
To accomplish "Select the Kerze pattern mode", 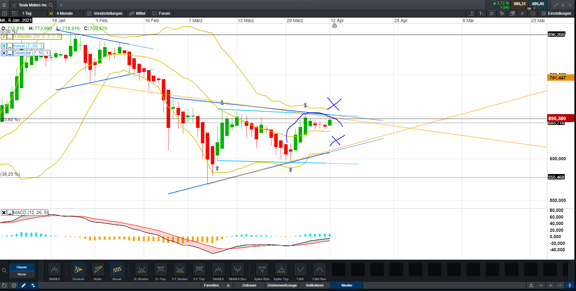I will pos(22,274).
